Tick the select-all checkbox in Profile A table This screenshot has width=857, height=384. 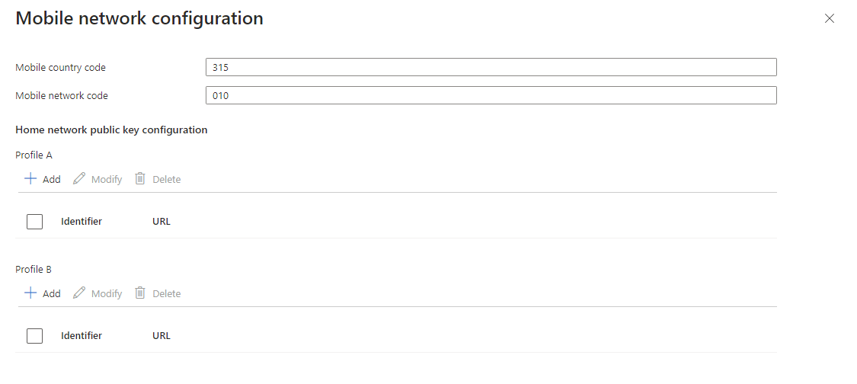tap(34, 222)
